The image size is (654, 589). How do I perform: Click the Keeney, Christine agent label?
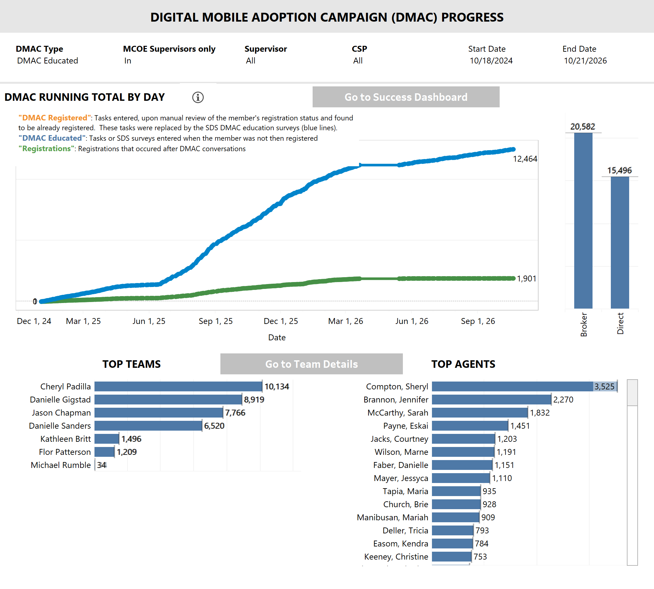[396, 557]
